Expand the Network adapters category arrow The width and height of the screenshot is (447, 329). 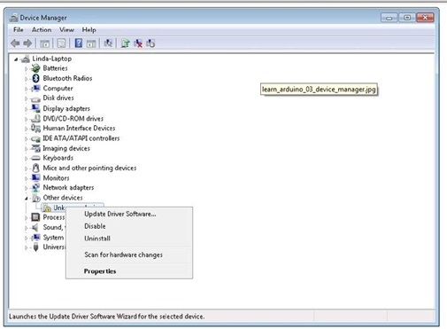coord(26,188)
